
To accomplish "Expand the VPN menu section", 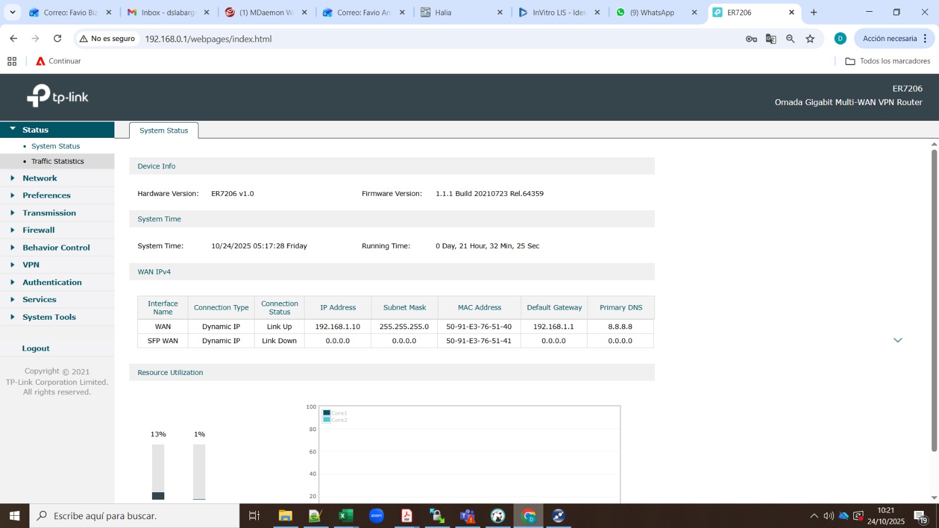I will tap(31, 265).
